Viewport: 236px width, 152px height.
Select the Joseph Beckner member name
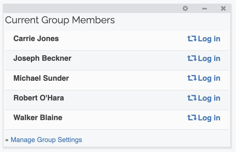[42, 58]
